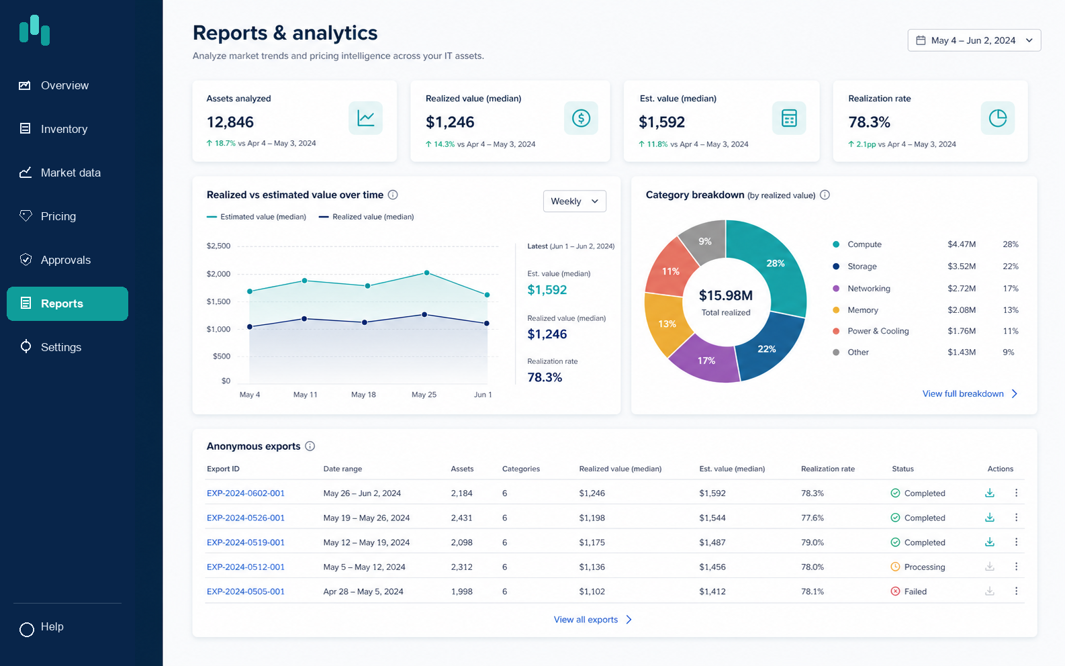Click the calendar icon in date picker
The height and width of the screenshot is (666, 1065).
[x=921, y=40]
